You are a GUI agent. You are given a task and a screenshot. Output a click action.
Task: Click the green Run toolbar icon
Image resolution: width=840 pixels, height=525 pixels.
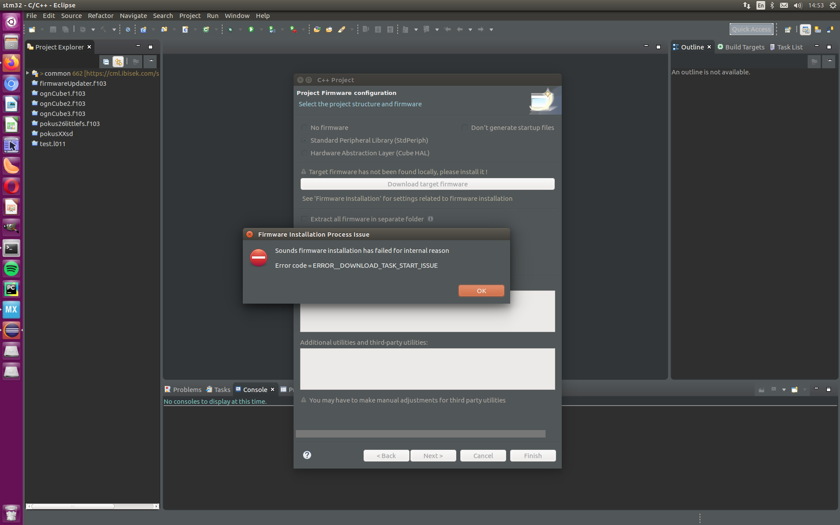tap(251, 29)
